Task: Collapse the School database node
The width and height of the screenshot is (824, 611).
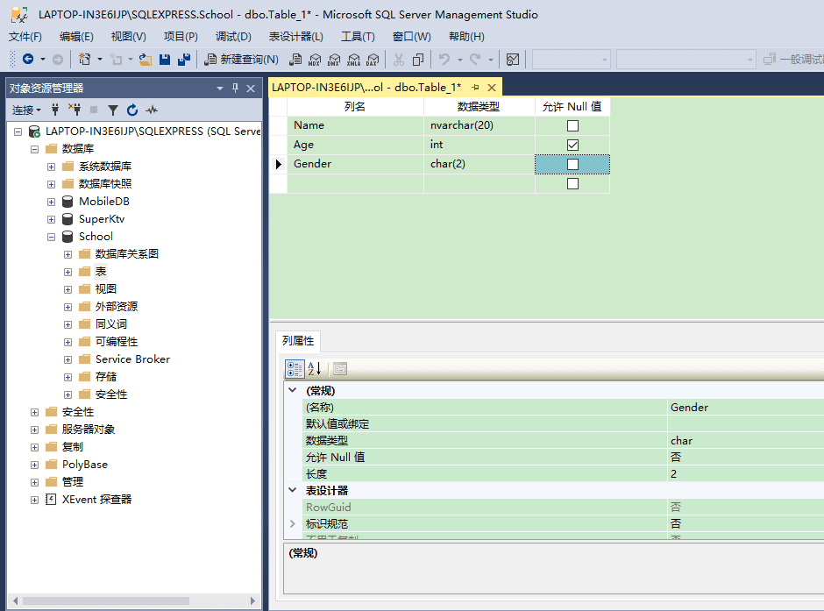Action: [51, 236]
